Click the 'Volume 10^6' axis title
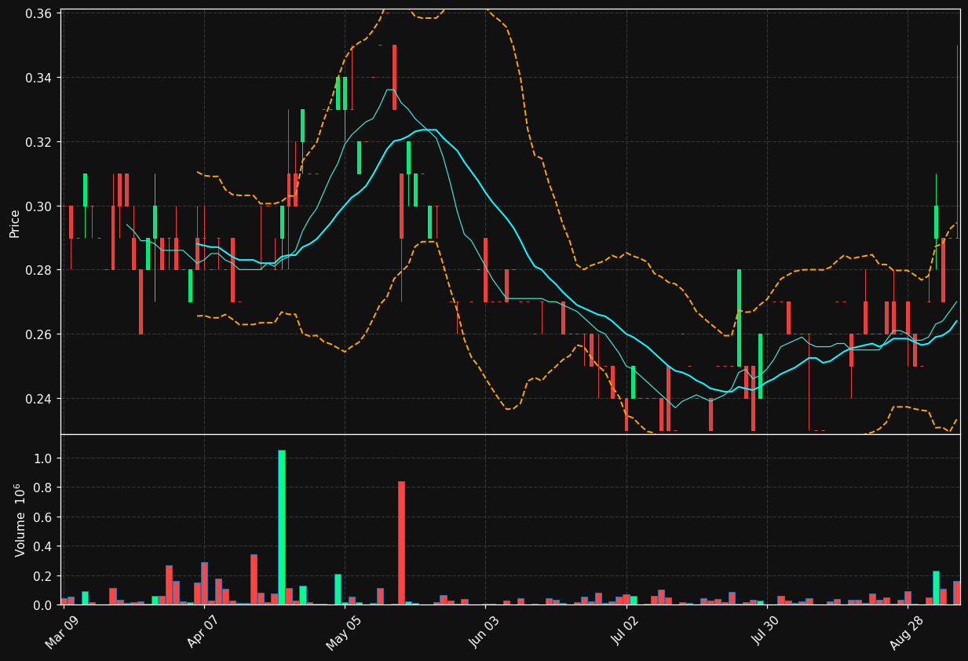 (x=19, y=520)
